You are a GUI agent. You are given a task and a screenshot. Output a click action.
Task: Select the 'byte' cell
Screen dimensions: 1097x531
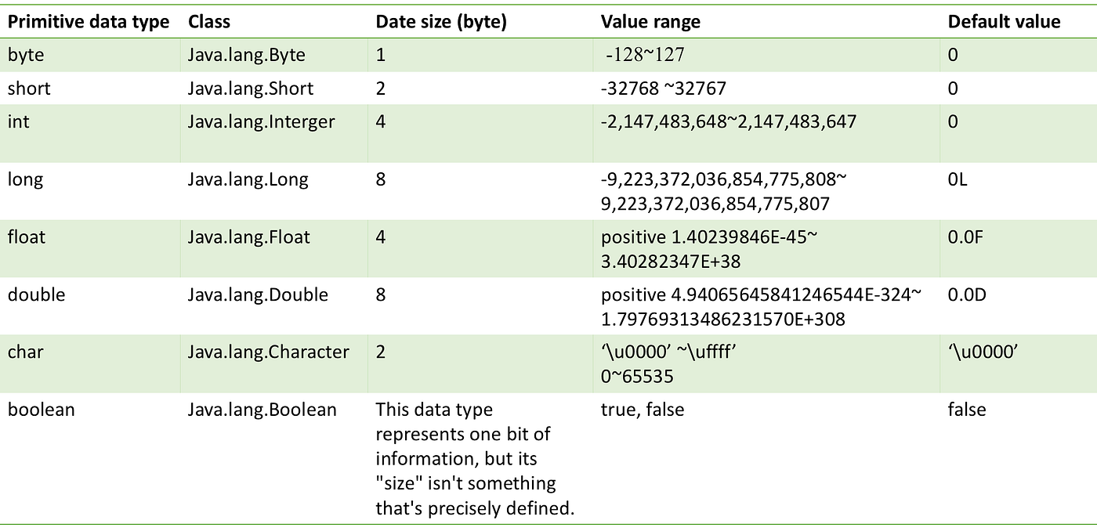point(26,56)
